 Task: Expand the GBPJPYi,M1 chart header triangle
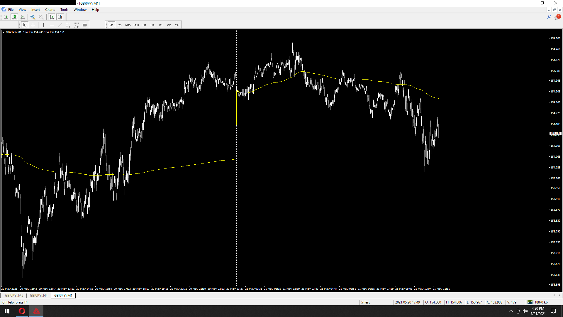pos(3,32)
